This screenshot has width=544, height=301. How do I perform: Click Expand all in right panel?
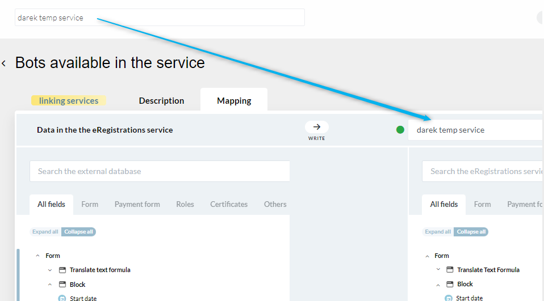click(x=438, y=232)
